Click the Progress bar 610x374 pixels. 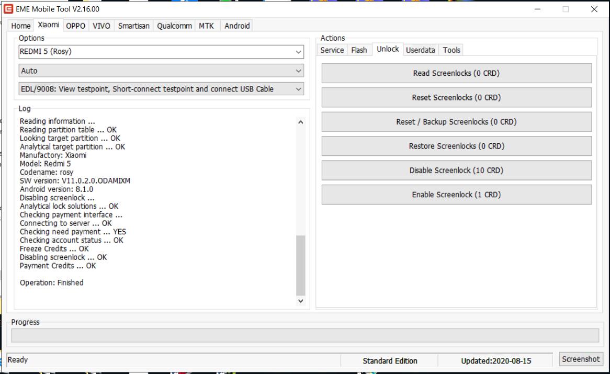coord(305,335)
